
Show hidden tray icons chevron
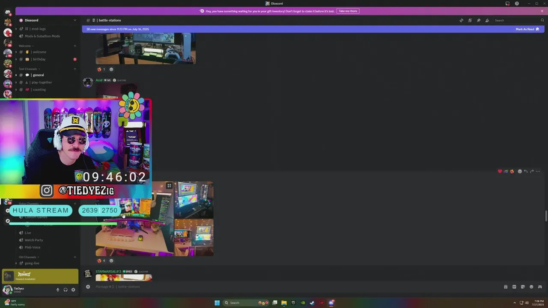(515, 303)
